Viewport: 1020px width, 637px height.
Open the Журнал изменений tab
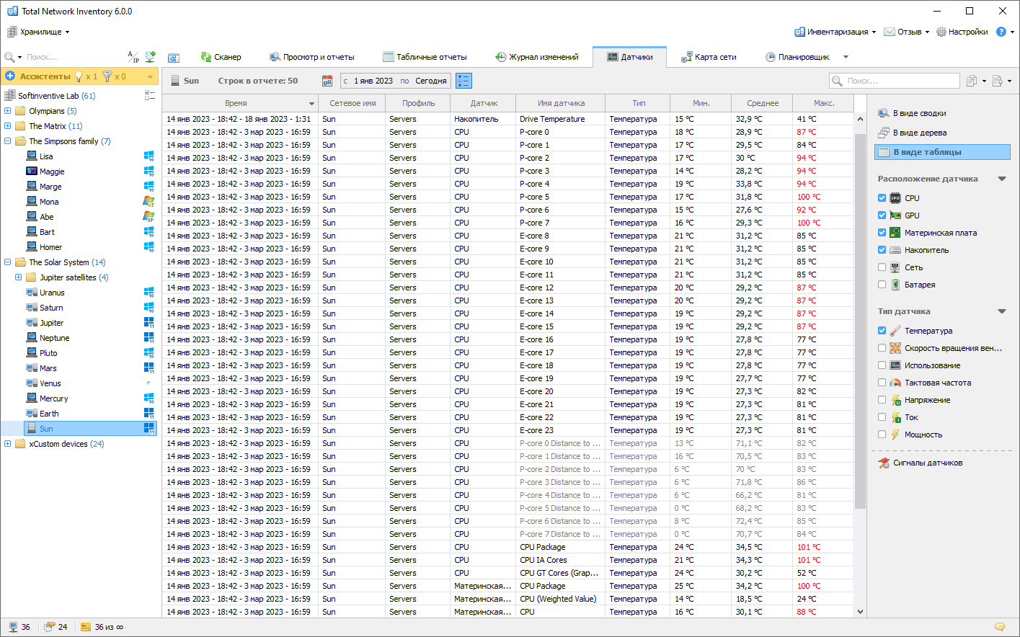point(537,57)
